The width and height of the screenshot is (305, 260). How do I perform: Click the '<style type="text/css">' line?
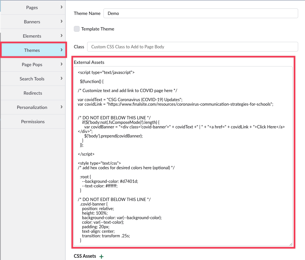(x=99, y=163)
